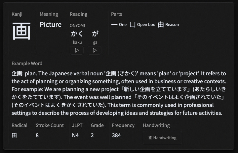Select the 田 radical character
Image resolution: width=238 pixels, height=153 pixels.
point(14,135)
